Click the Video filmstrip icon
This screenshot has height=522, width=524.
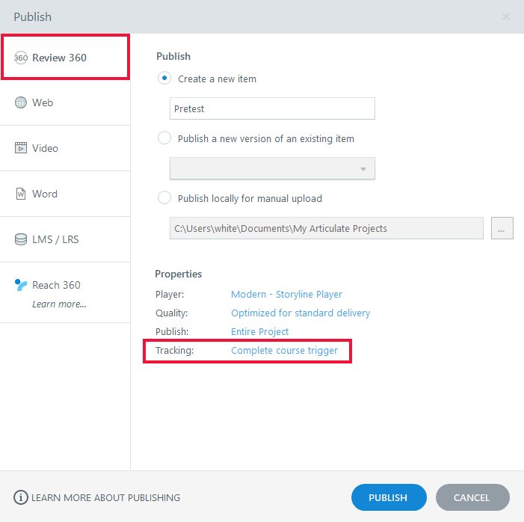tap(21, 148)
